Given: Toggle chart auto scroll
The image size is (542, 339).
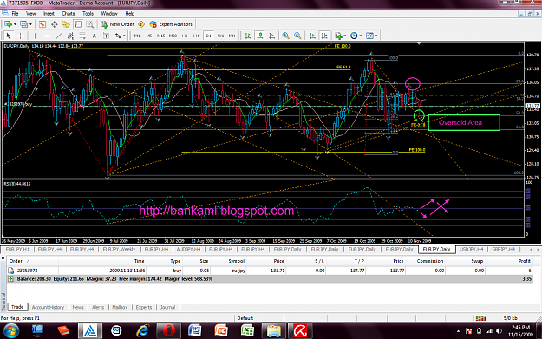Looking at the screenshot, I should click(x=312, y=36).
